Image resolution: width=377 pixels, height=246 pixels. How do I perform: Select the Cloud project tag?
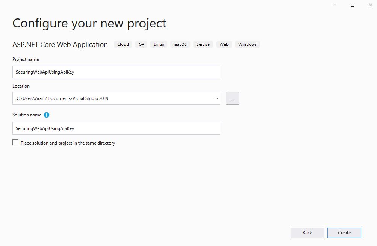pyautogui.click(x=123, y=44)
